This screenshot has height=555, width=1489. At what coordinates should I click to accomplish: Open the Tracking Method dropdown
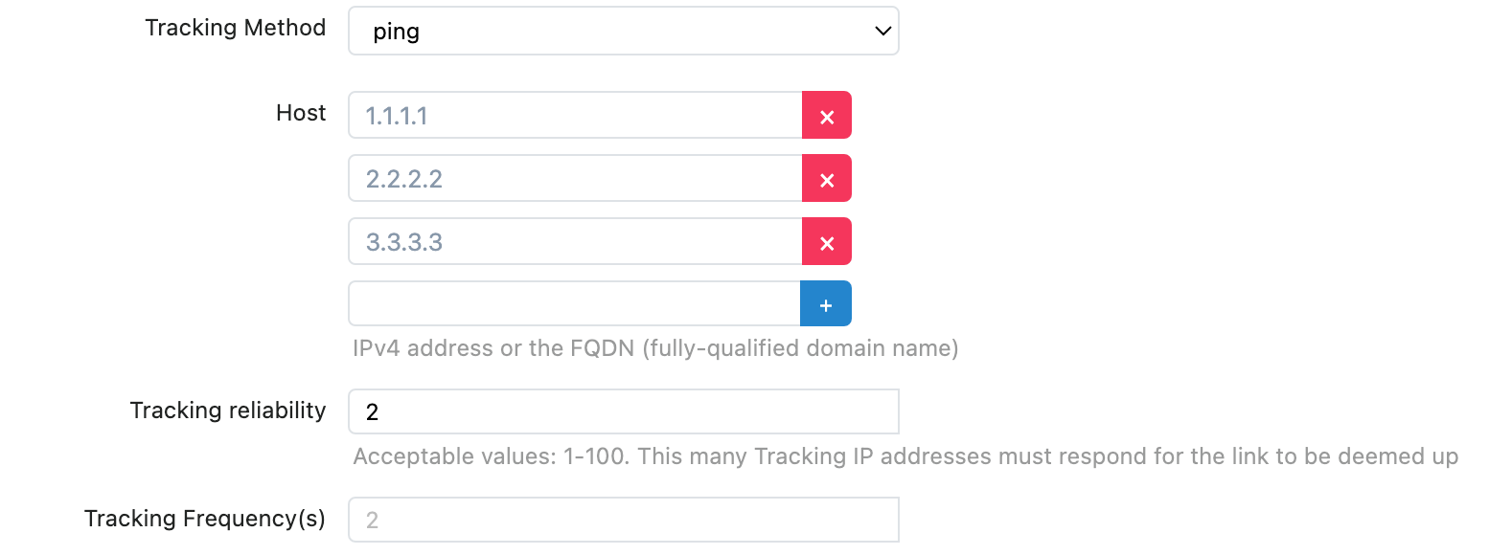pyautogui.click(x=623, y=32)
